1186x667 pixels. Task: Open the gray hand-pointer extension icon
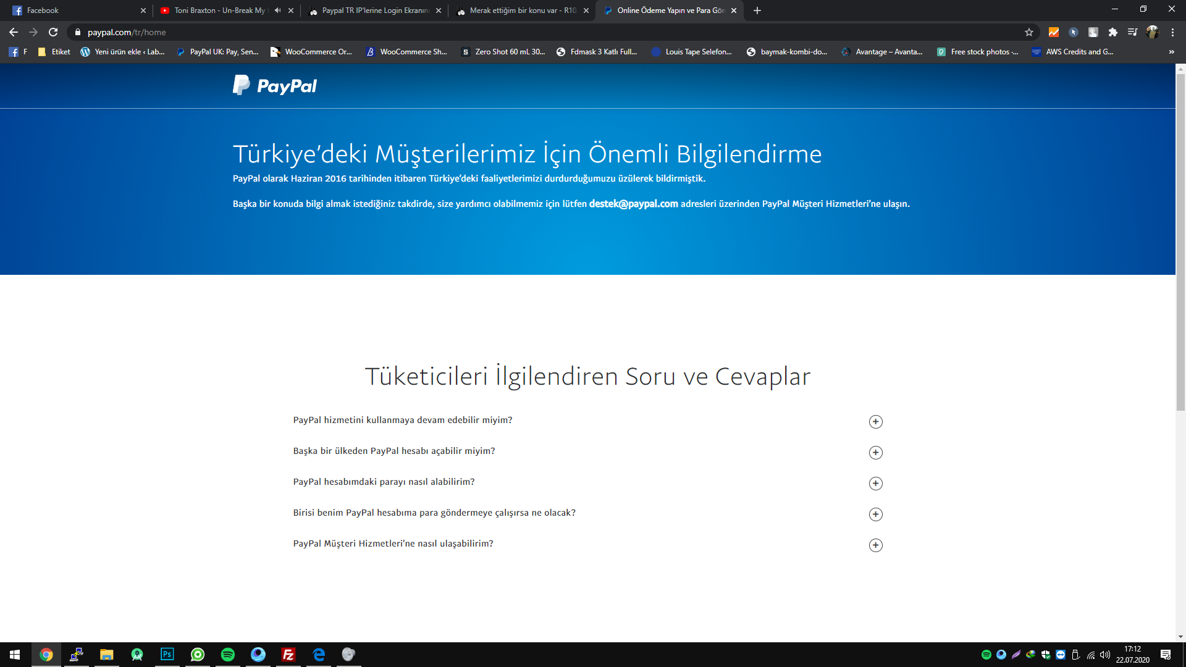tap(1093, 32)
